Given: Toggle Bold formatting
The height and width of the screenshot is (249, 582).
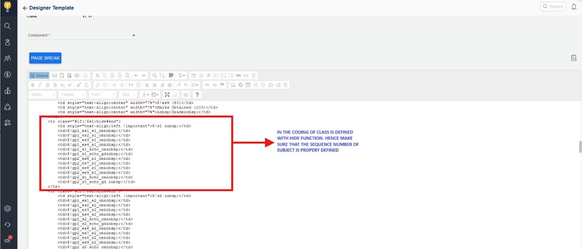Looking at the screenshot, I should click(33, 85).
